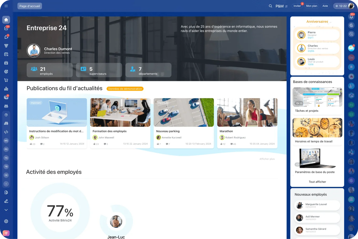Open the code brackets icon in the sidebar
The image size is (358, 239).
[6, 132]
